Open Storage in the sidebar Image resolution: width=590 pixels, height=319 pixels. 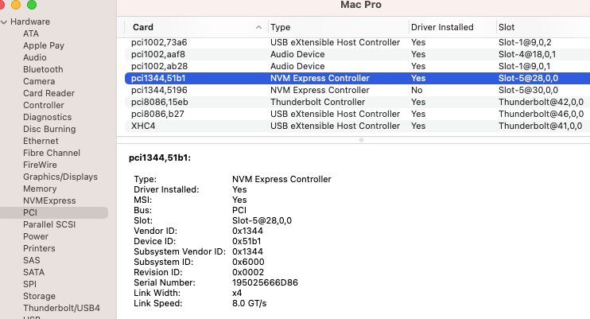pos(39,296)
